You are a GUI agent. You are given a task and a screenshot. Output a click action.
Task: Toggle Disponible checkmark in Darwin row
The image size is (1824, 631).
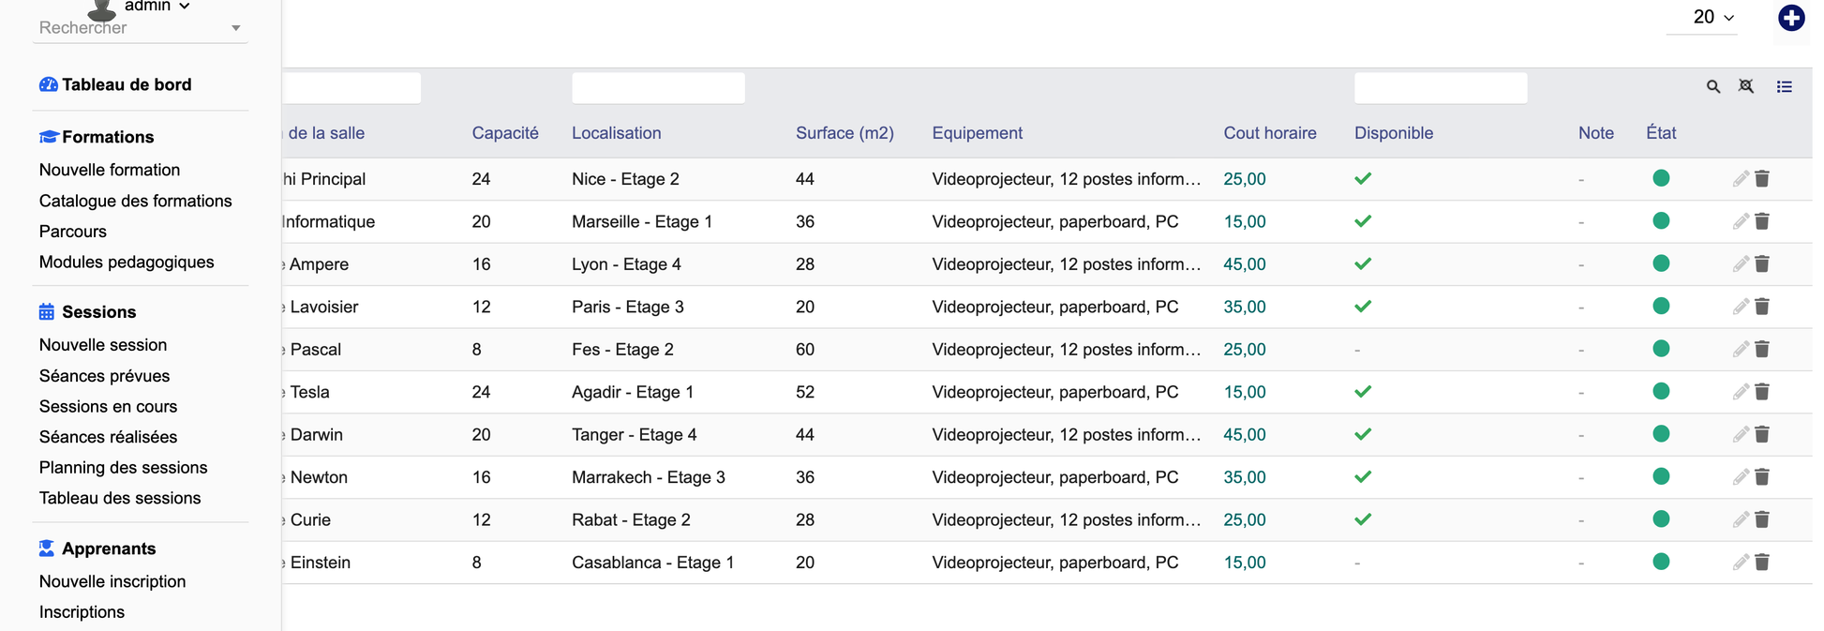[1363, 434]
